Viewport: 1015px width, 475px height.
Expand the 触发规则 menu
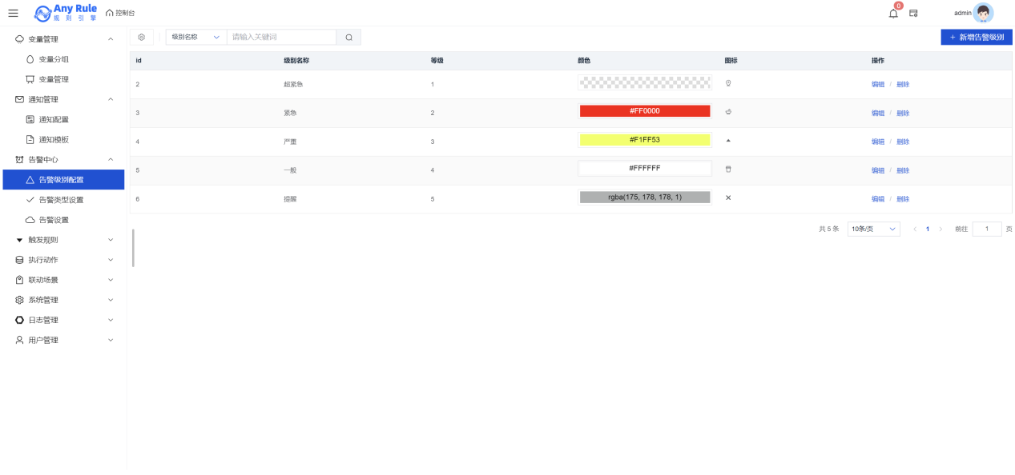coord(63,240)
